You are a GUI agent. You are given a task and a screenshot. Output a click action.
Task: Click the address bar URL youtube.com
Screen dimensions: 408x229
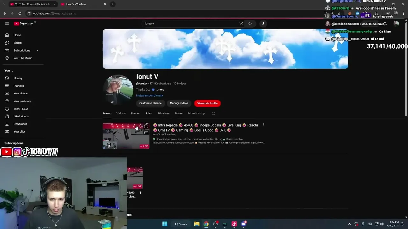click(55, 13)
